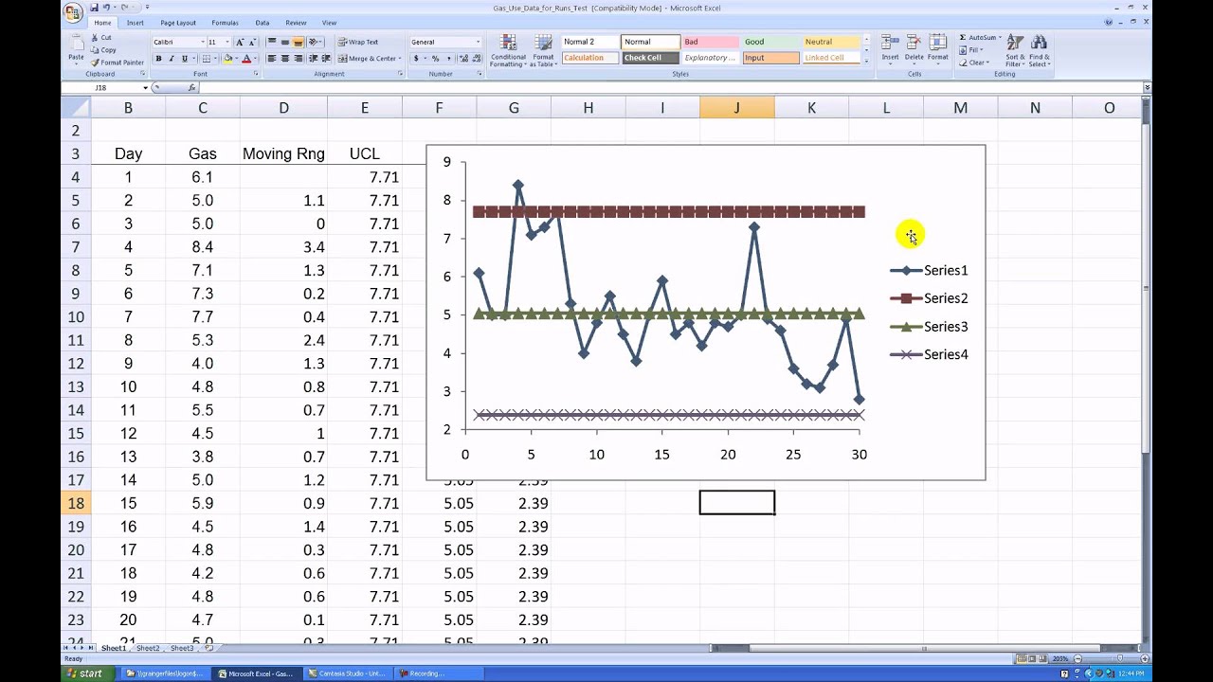Switch to the Formulas tab
This screenshot has width=1213, height=682.
pos(225,23)
